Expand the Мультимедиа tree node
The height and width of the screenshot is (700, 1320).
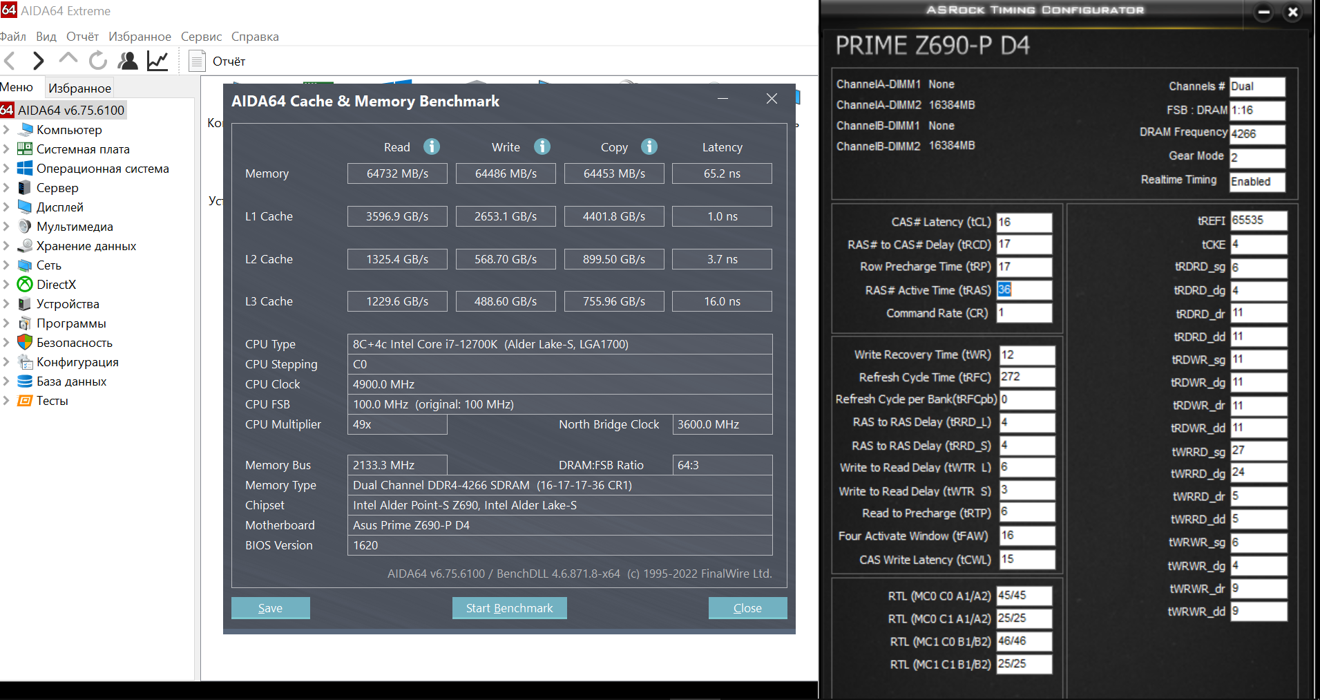6,226
